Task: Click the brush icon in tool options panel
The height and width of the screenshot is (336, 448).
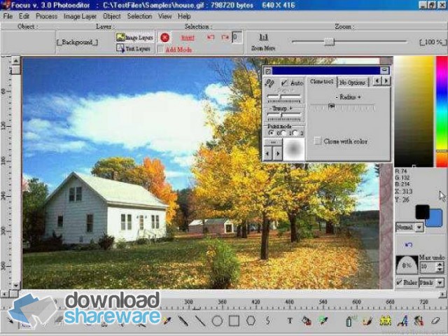Action: coord(269,83)
